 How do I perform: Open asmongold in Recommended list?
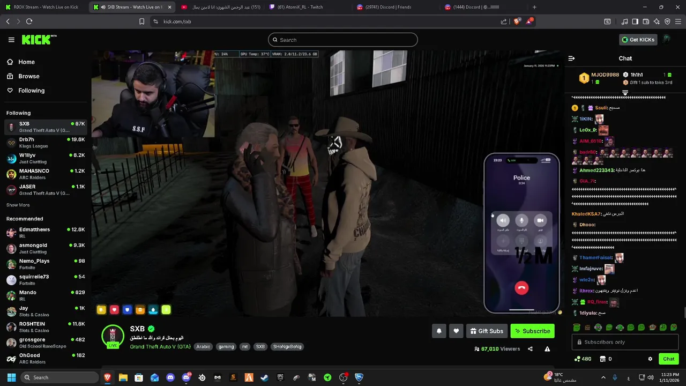[x=46, y=248]
